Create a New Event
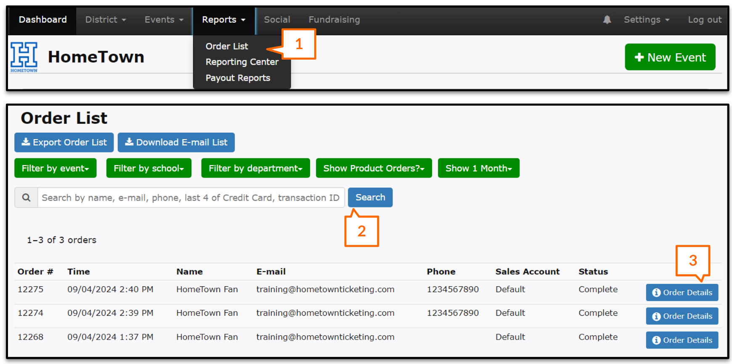This screenshot has width=732, height=364. (x=670, y=57)
